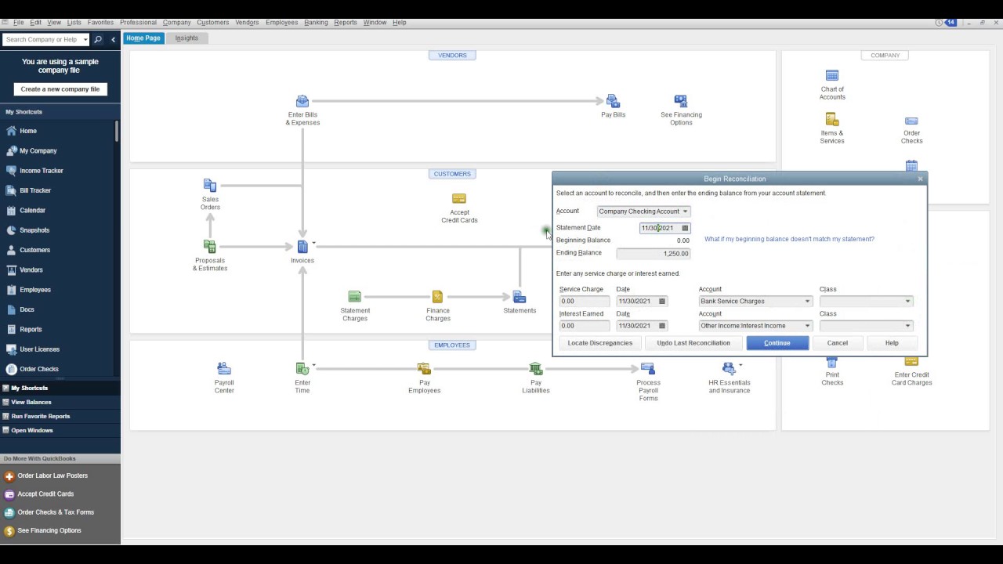
Task: Open Invoices workflow icon
Action: (302, 248)
